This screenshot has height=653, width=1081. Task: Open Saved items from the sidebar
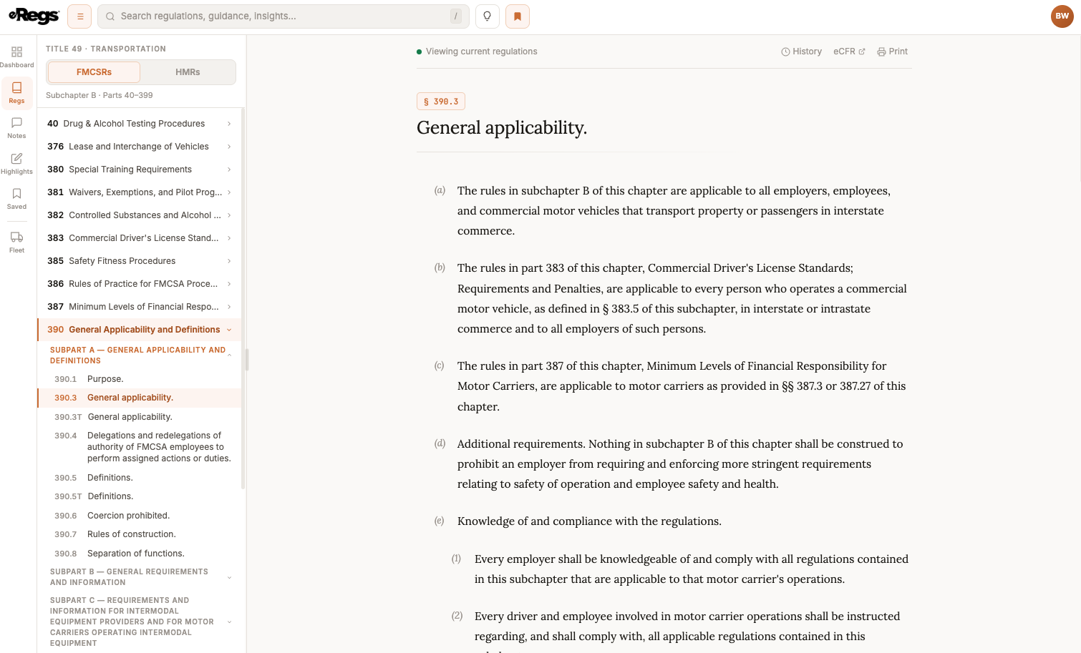click(x=16, y=199)
